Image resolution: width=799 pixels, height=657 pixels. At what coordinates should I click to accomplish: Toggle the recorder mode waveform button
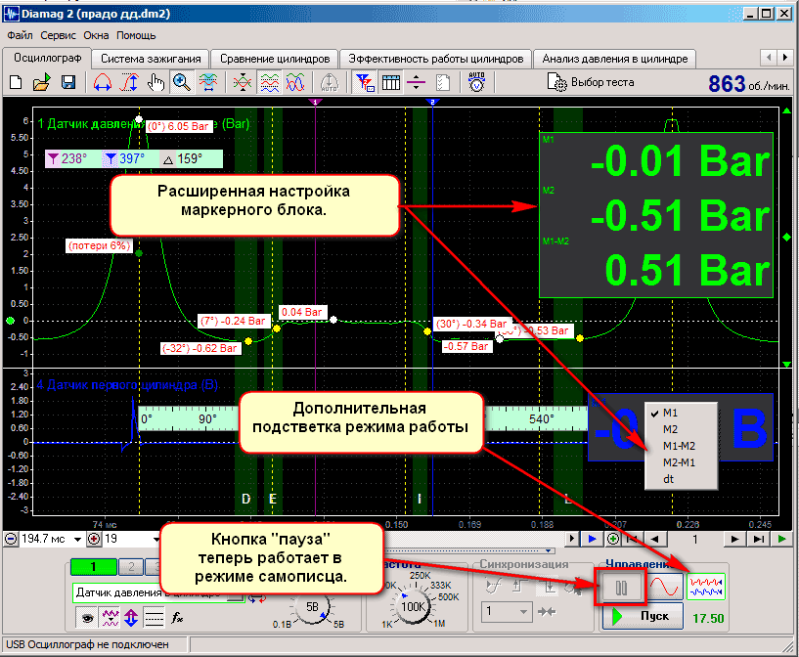coord(706,587)
